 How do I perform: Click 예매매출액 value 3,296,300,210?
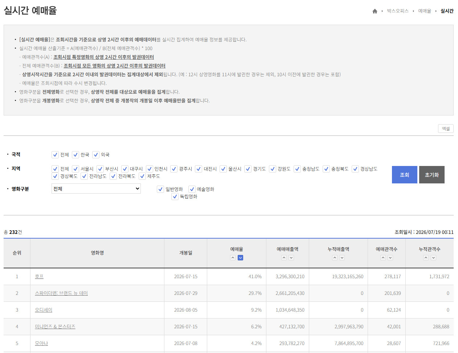290,277
